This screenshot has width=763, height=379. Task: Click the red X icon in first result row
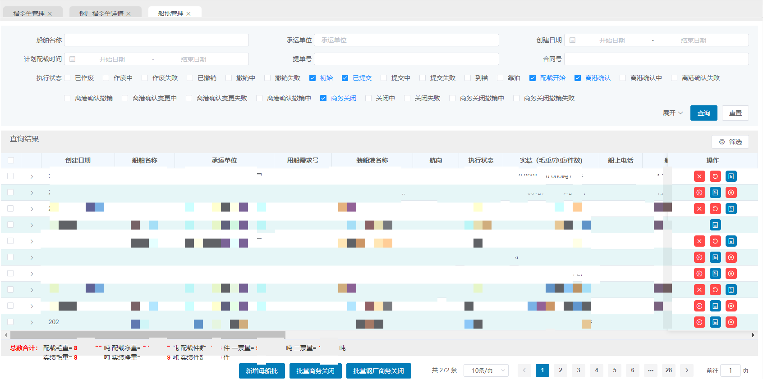(x=699, y=176)
